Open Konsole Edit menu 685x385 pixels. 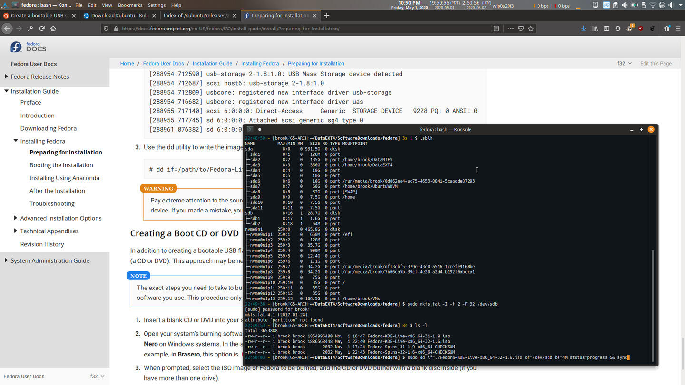[x=92, y=5]
